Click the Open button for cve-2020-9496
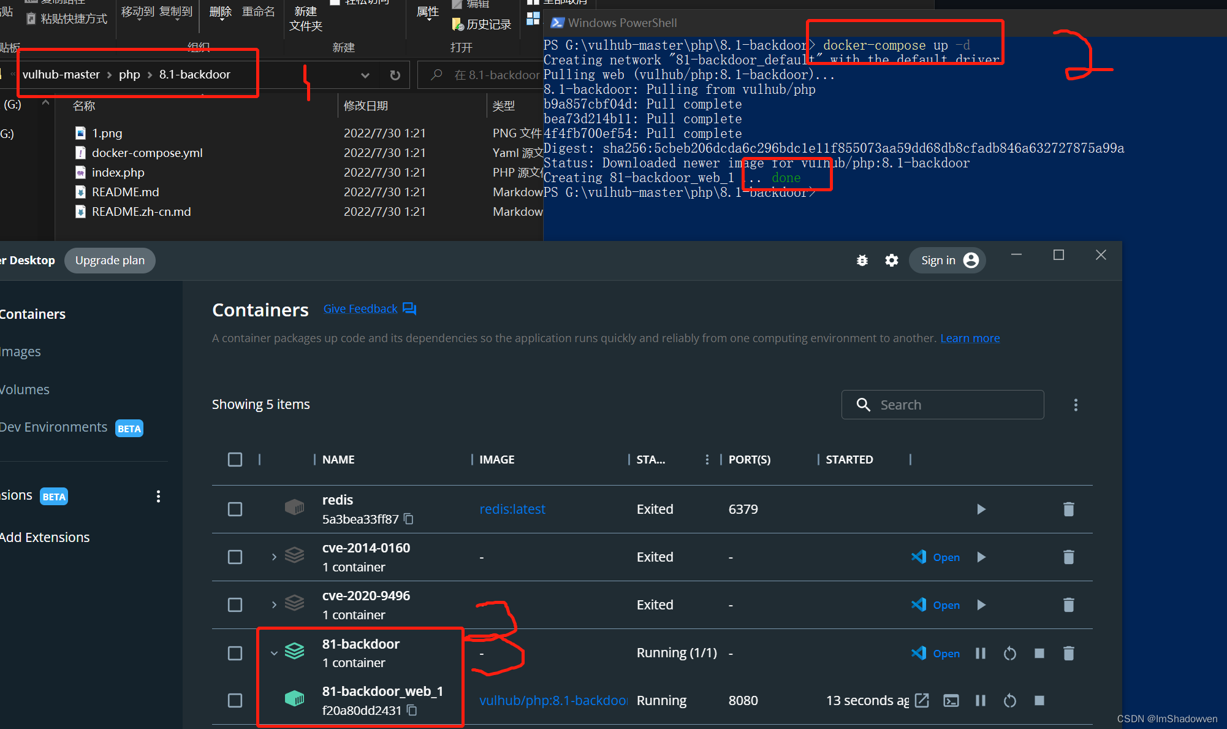 click(936, 605)
